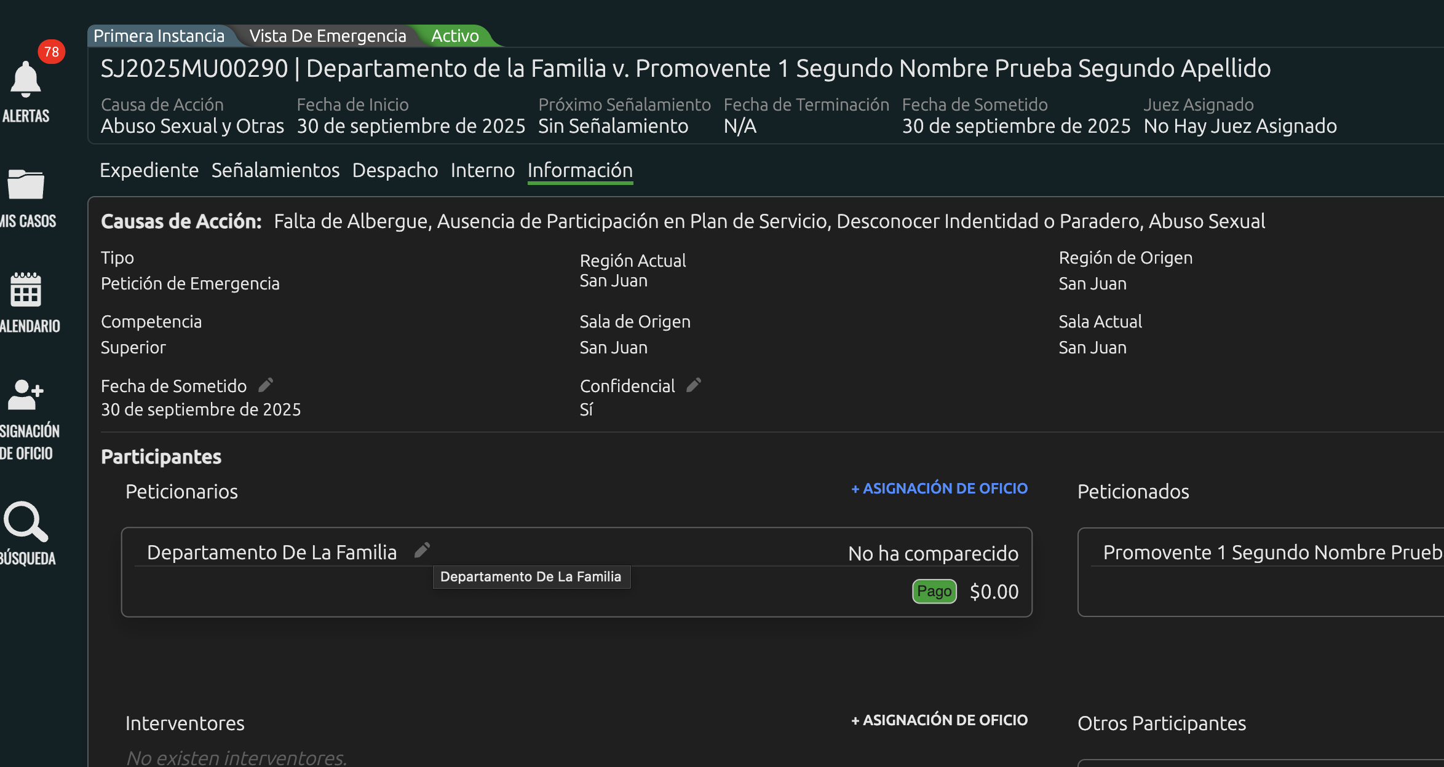Screen dimensions: 1444x767
Task: Open the Señalamientos tab
Action: click(275, 170)
